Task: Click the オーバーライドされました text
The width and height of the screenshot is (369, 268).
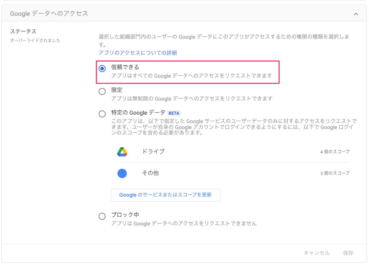Action: 35,40
